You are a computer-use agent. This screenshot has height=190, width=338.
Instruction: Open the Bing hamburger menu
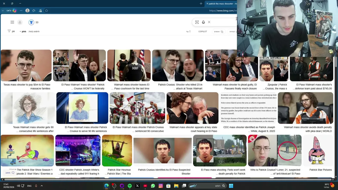tap(12, 22)
